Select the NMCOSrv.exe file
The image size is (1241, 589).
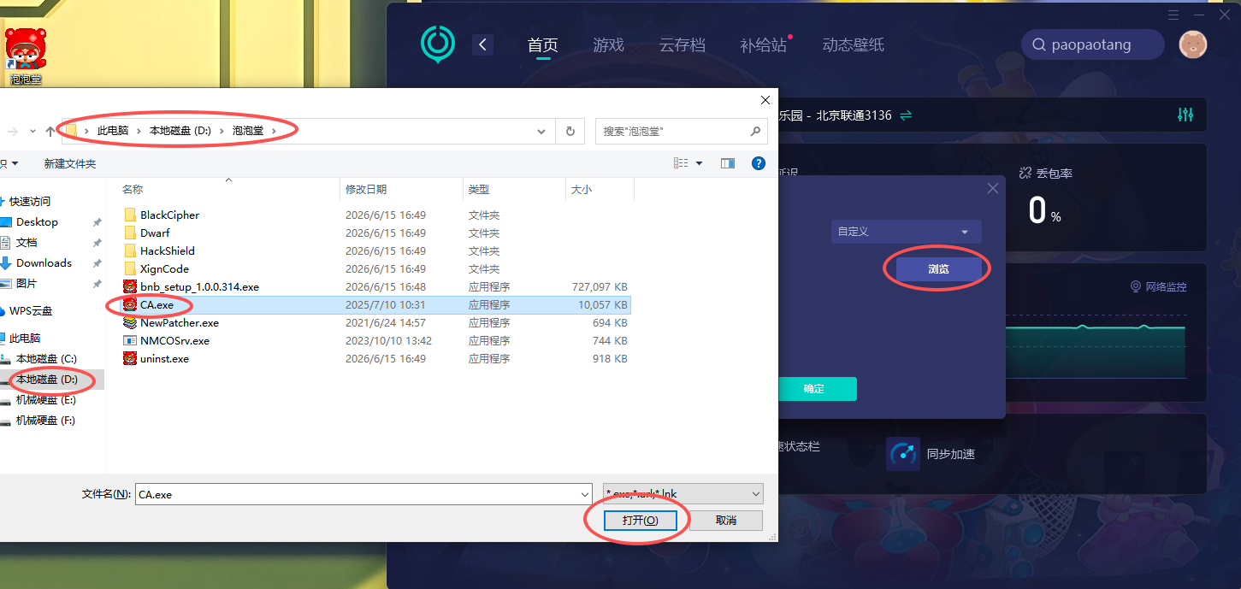[174, 340]
